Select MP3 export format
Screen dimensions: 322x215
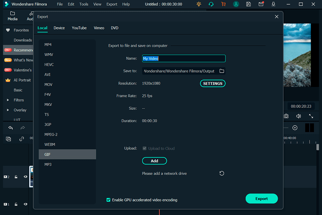pos(67,164)
